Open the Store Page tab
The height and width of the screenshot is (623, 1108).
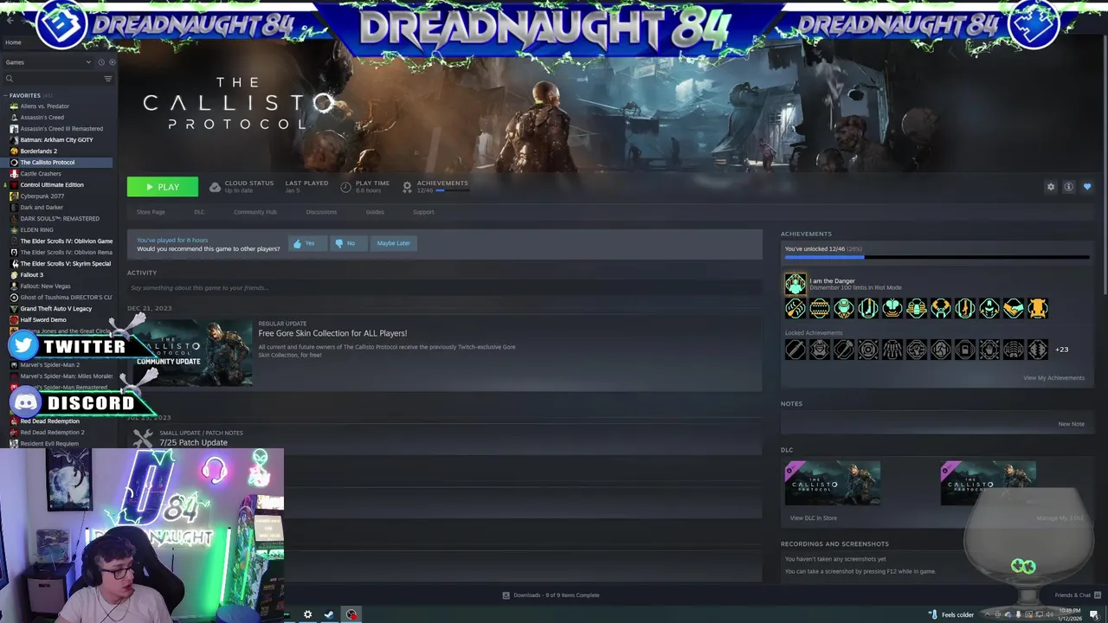151,212
